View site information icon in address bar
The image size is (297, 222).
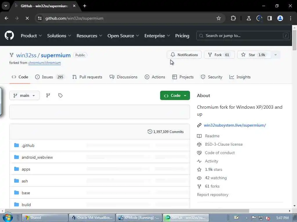tap(40, 18)
